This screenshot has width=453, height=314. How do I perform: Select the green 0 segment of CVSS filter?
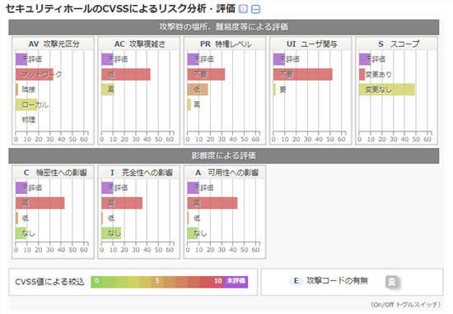97,282
